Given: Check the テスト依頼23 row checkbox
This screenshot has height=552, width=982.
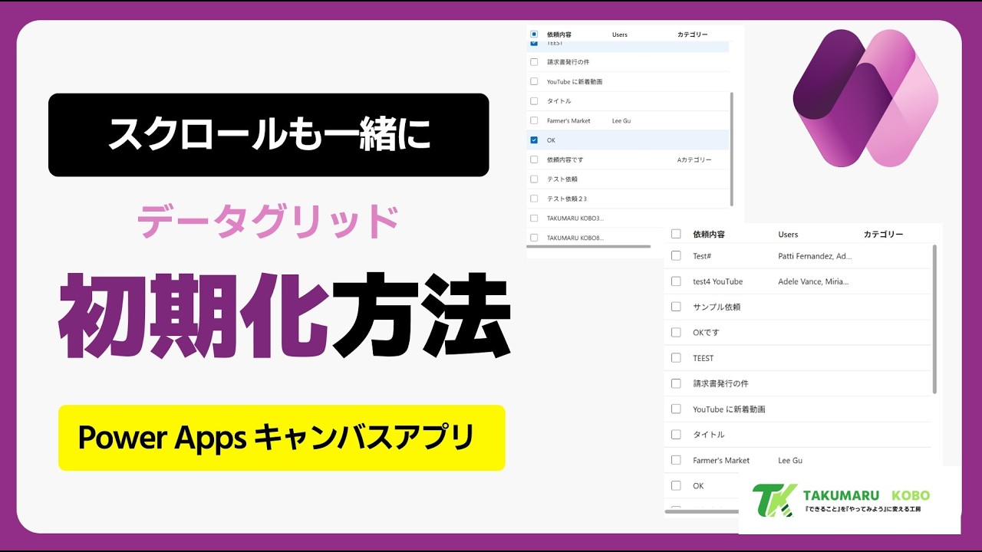Looking at the screenshot, I should tap(534, 199).
